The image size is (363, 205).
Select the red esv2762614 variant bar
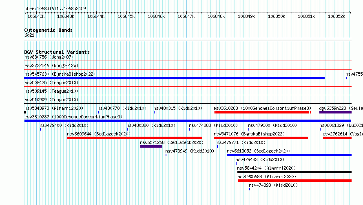(337, 138)
